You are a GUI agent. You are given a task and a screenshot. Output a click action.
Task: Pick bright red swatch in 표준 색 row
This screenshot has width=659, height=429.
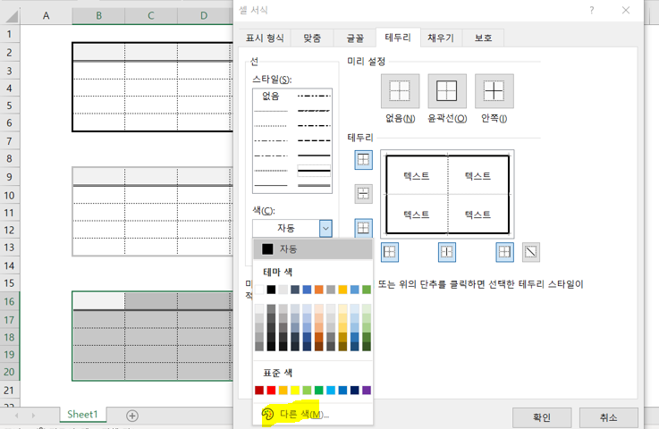(x=271, y=391)
